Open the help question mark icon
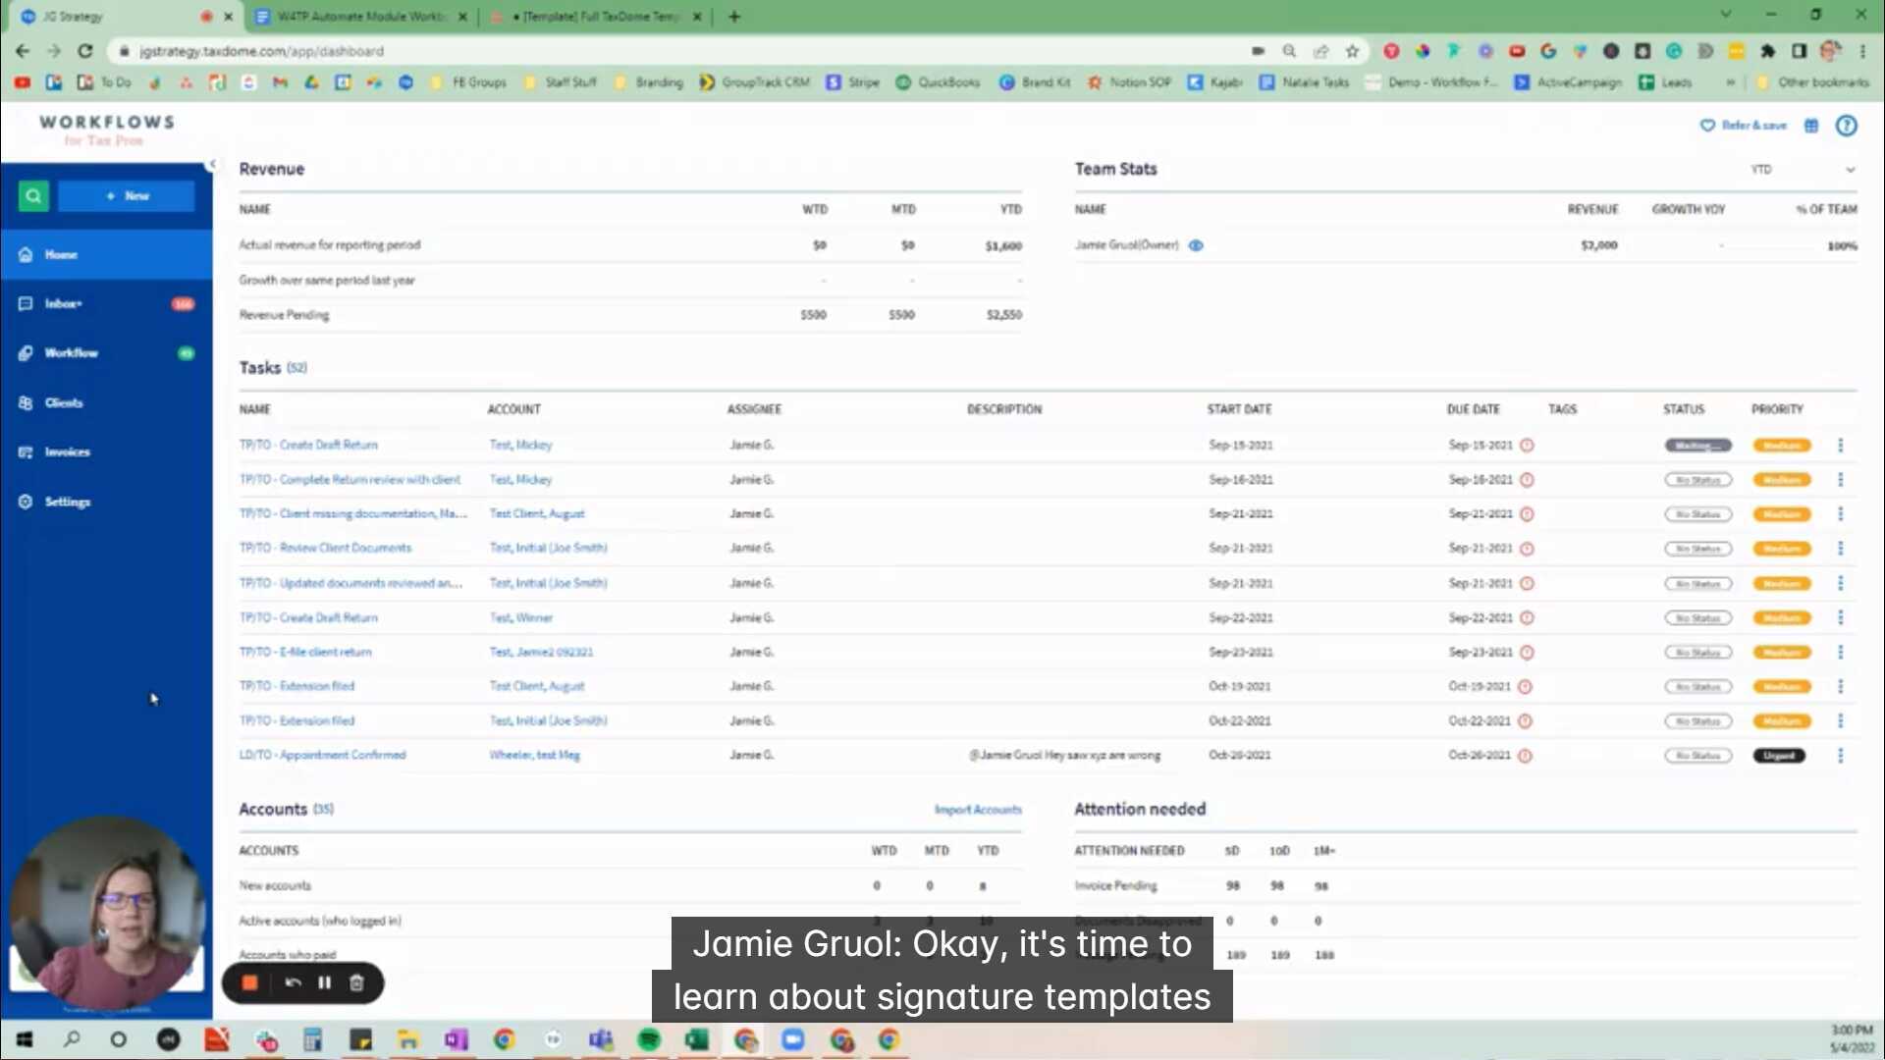 point(1846,126)
